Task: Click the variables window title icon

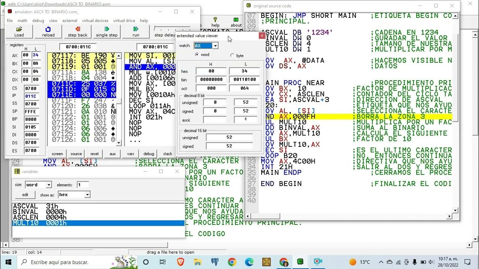Action: coord(17,171)
